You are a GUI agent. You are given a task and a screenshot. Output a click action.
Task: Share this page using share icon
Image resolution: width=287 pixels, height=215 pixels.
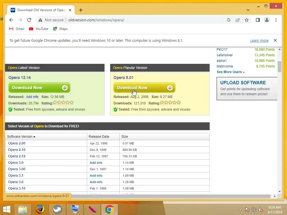tap(238, 20)
